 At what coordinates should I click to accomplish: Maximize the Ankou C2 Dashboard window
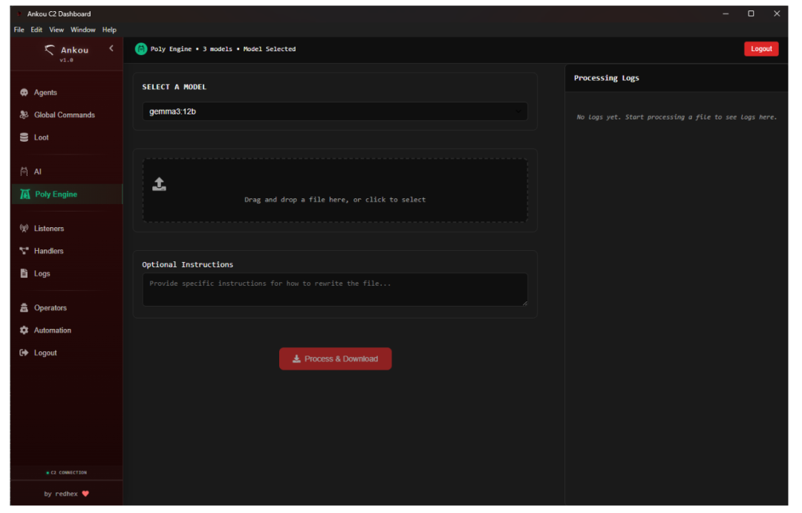point(751,14)
